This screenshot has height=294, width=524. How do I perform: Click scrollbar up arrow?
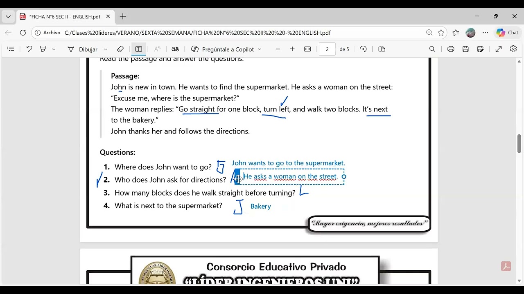(519, 62)
